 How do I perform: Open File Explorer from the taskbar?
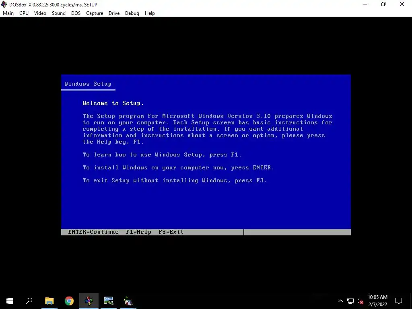(49, 301)
